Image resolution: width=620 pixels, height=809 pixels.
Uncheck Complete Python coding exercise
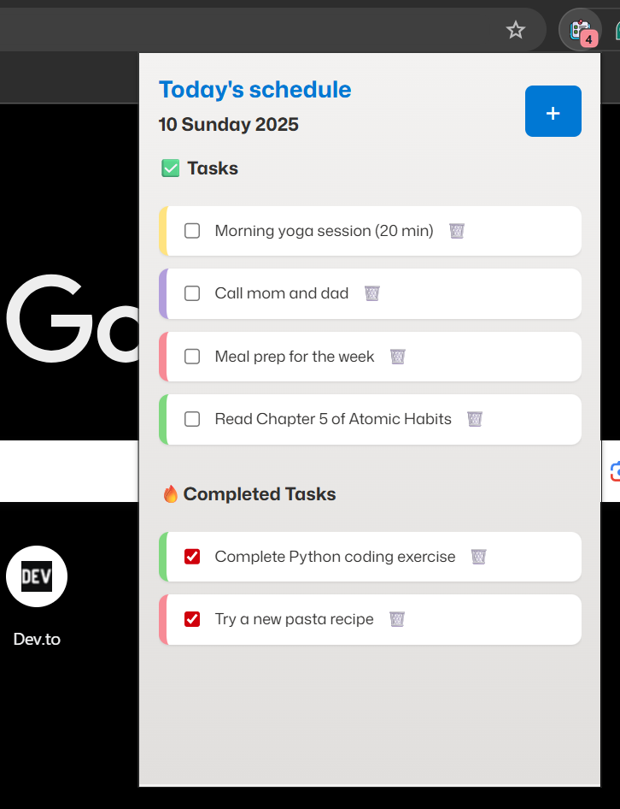click(192, 557)
